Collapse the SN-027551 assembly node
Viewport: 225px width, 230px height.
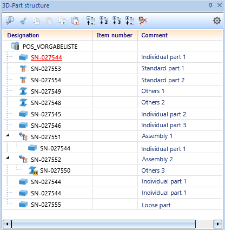(8, 135)
